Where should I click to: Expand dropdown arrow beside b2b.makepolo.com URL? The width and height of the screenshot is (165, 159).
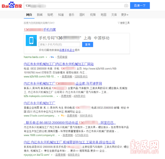(x=57, y=96)
